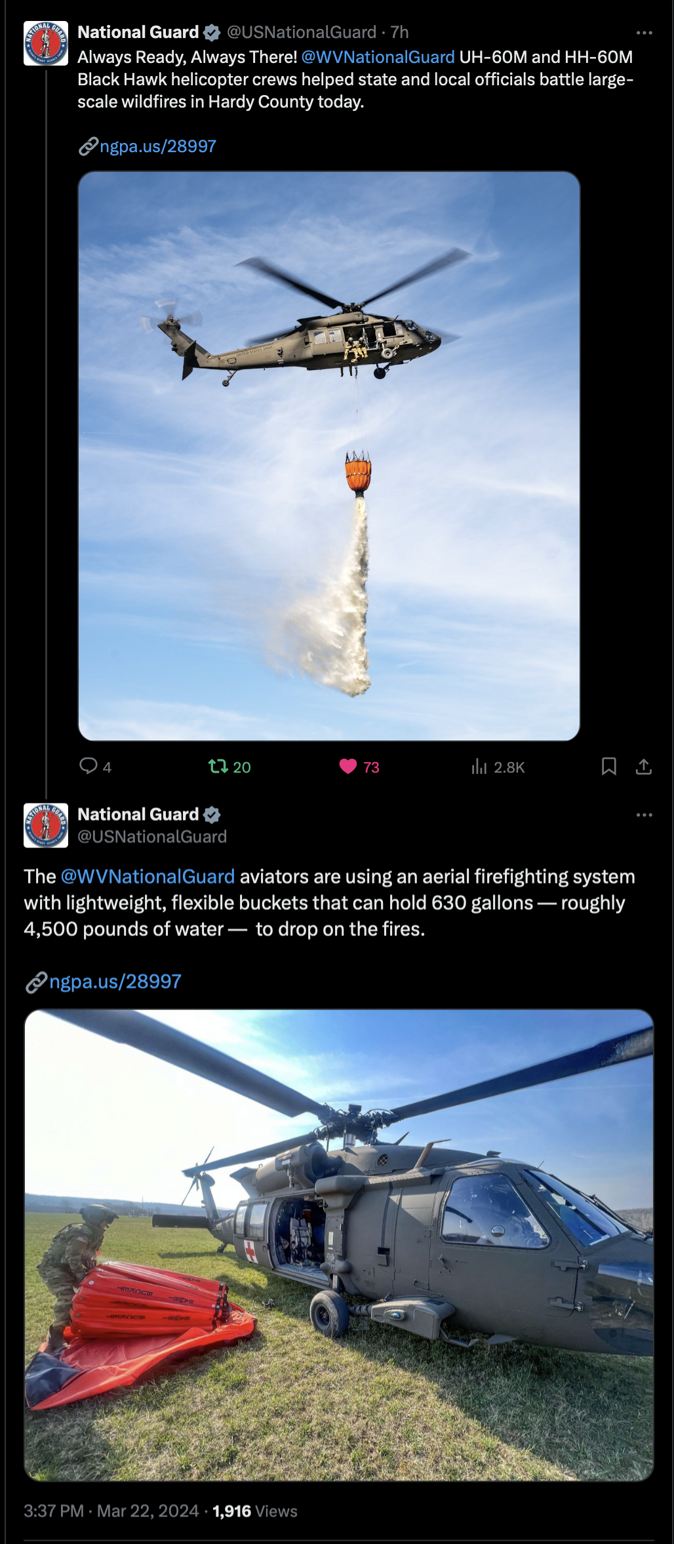
Task: Click the repost icon with count 20
Action: [x=218, y=766]
